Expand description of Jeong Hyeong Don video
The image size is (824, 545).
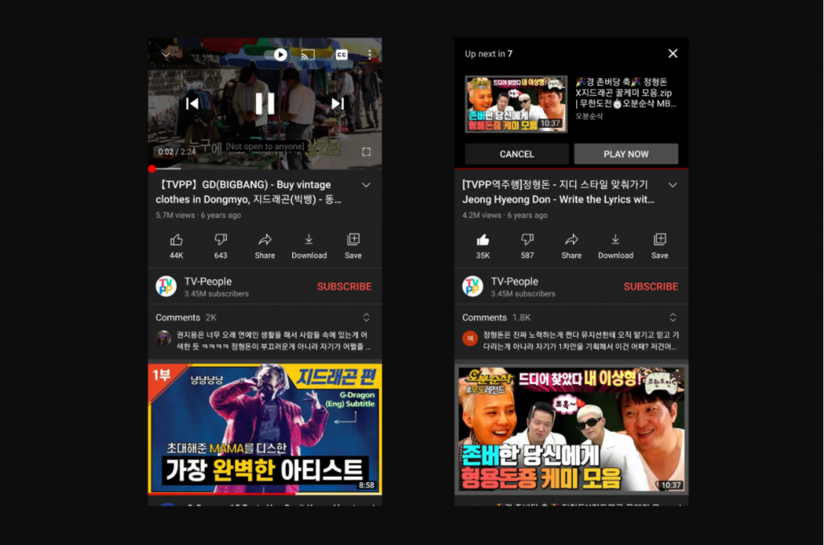pos(673,185)
